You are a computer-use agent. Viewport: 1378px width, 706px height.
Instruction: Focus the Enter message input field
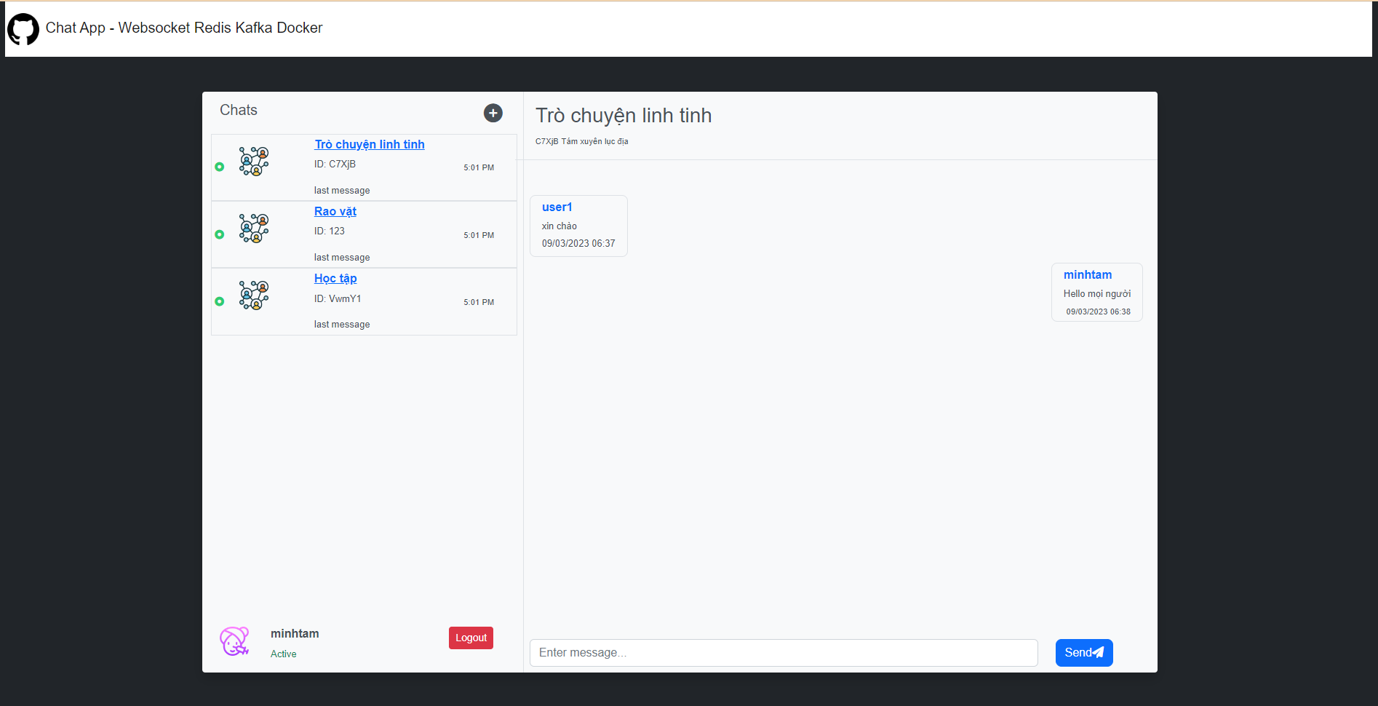(784, 653)
